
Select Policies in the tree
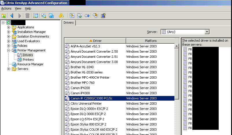pyautogui.click(x=22, y=46)
